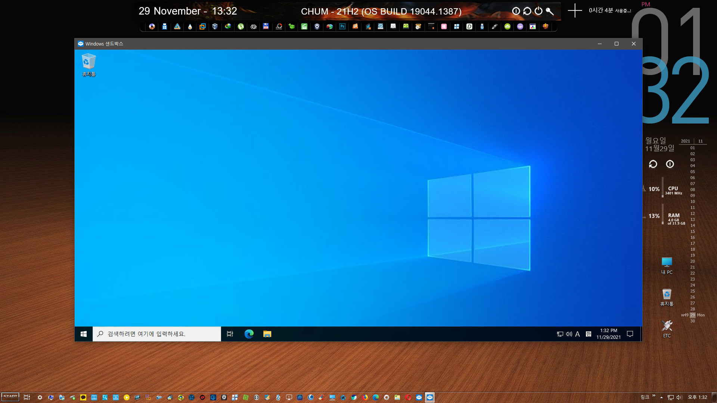Open host Task View icon beside START

point(27,397)
